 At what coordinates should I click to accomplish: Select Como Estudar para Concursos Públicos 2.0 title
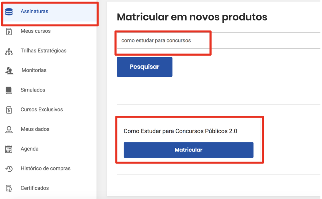pyautogui.click(x=180, y=131)
